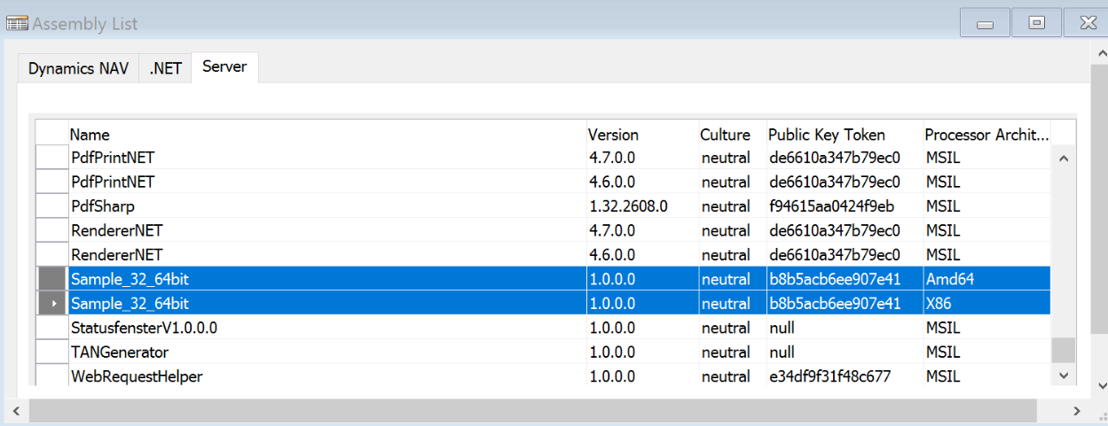Select the PdfPrintNET 4.7.0.0 name cell

click(x=327, y=158)
